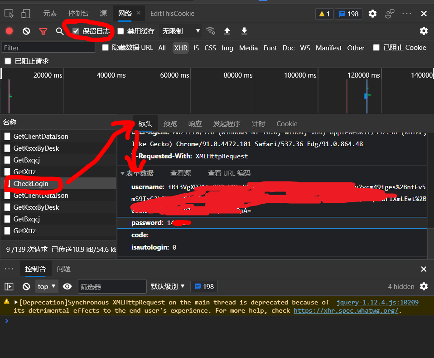Open the feedback people icon
Screen dimensions: 434x358
click(x=390, y=14)
